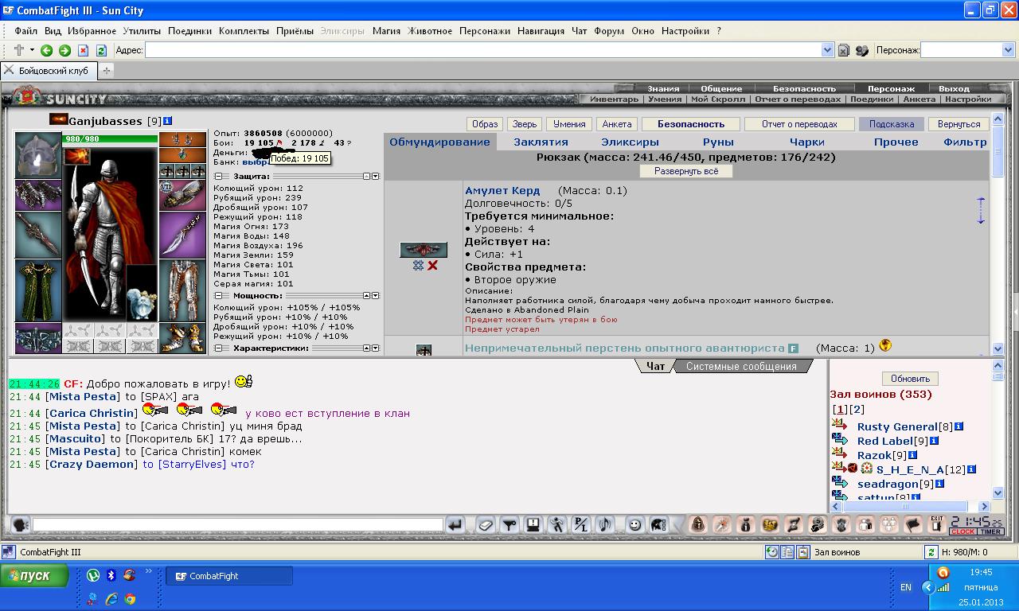Click the Chrome icon in the taskbar
Screen dimensions: 1019x611
pyautogui.click(x=129, y=599)
